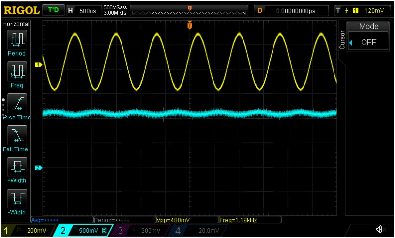Select the -Width measurement icon
The width and height of the screenshot is (395, 238).
click(16, 199)
